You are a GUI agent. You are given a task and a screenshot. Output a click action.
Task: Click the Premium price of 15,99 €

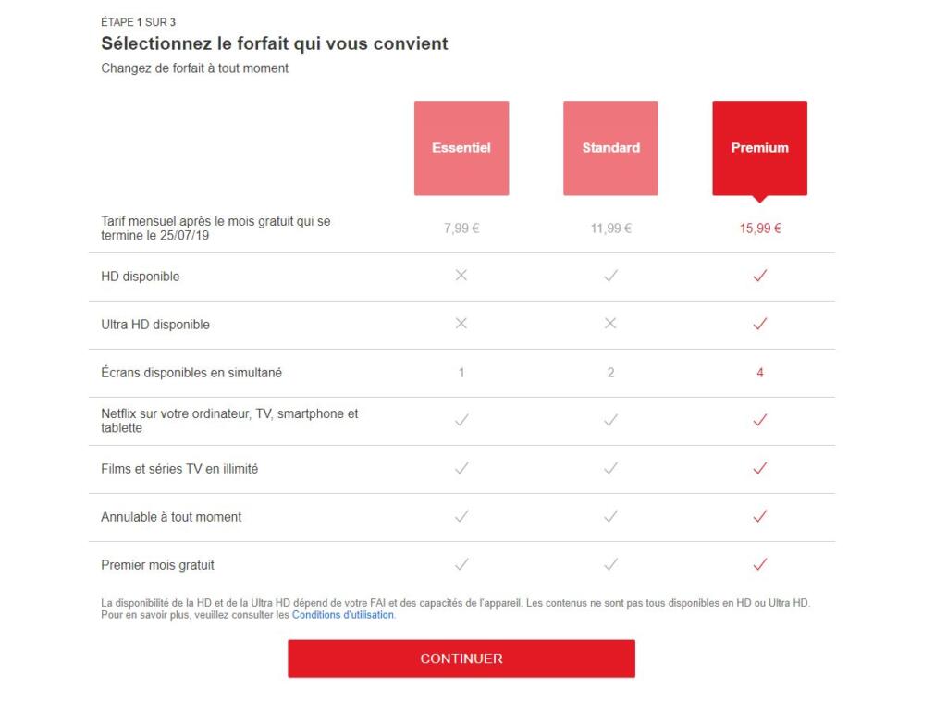click(x=758, y=227)
